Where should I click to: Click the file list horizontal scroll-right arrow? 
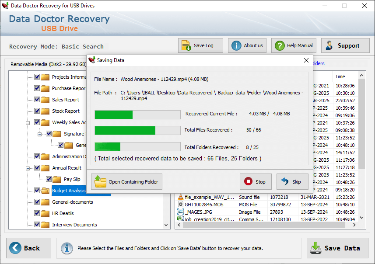point(354,225)
